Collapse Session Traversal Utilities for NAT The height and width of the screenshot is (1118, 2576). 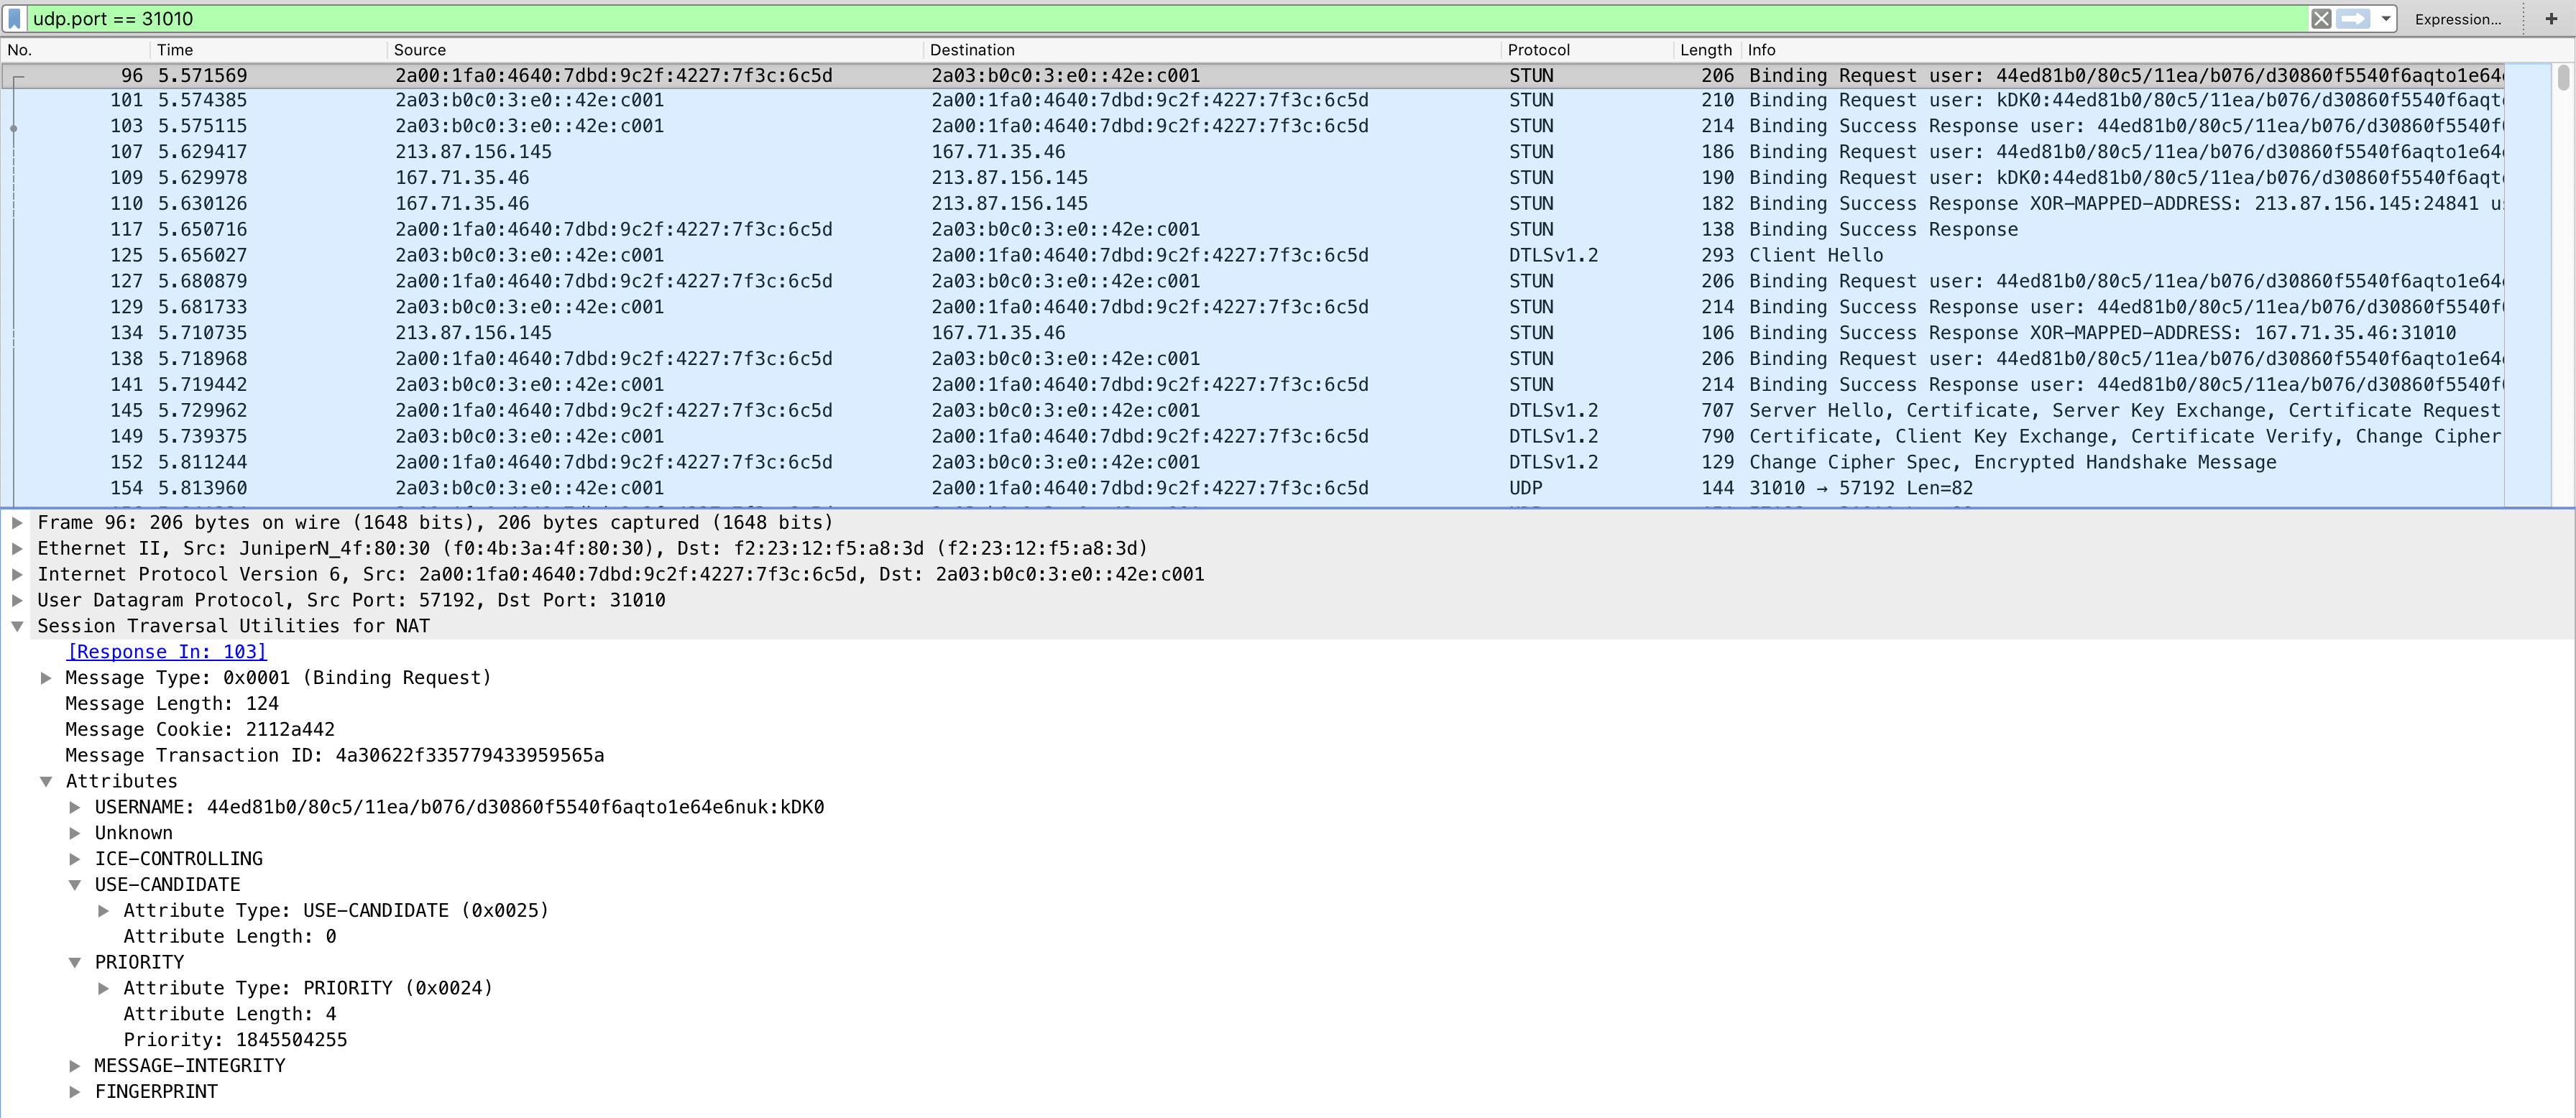click(x=17, y=626)
